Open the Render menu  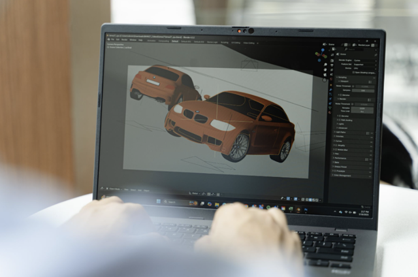pyautogui.click(x=124, y=40)
